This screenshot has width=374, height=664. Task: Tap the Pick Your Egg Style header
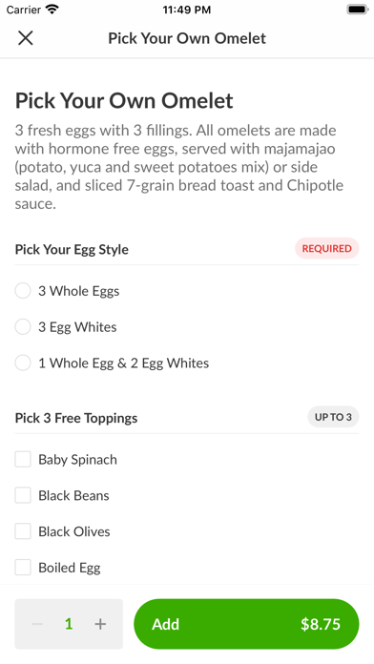72,249
